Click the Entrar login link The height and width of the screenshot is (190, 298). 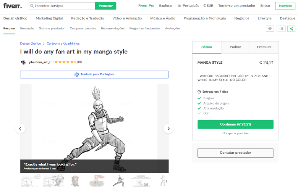pyautogui.click(x=265, y=6)
